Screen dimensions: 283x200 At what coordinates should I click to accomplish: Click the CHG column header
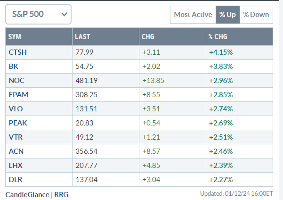point(148,36)
